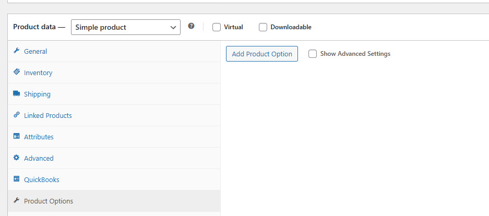
Task: Click the Shipping truck icon
Action: 17,93
